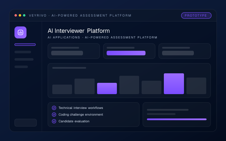Image resolution: width=226 pixels, height=141 pixels.
Task: Click the VEYRIVO window title text
Action: click(x=80, y=16)
